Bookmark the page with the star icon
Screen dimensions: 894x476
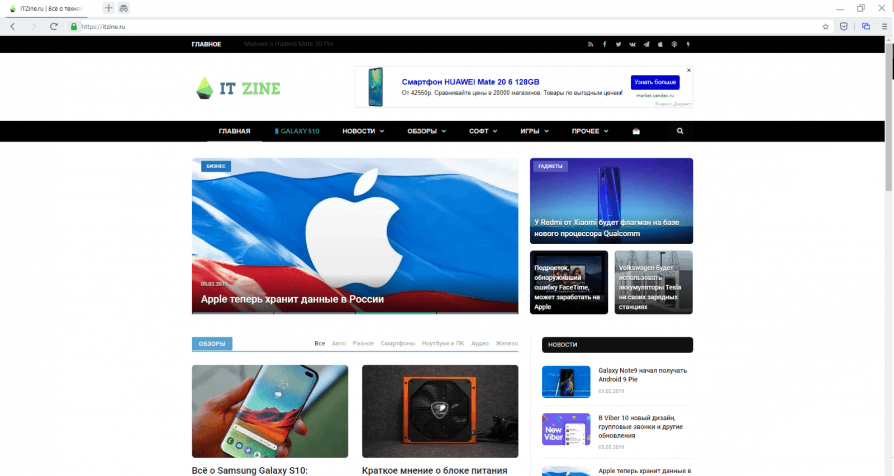point(825,26)
